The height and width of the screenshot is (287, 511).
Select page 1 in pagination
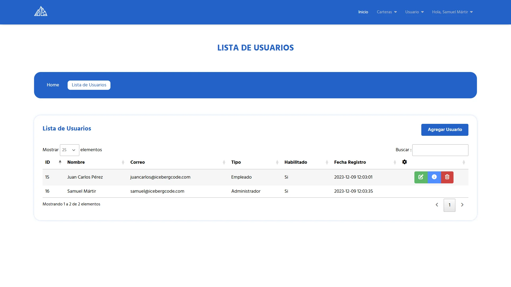pyautogui.click(x=450, y=205)
